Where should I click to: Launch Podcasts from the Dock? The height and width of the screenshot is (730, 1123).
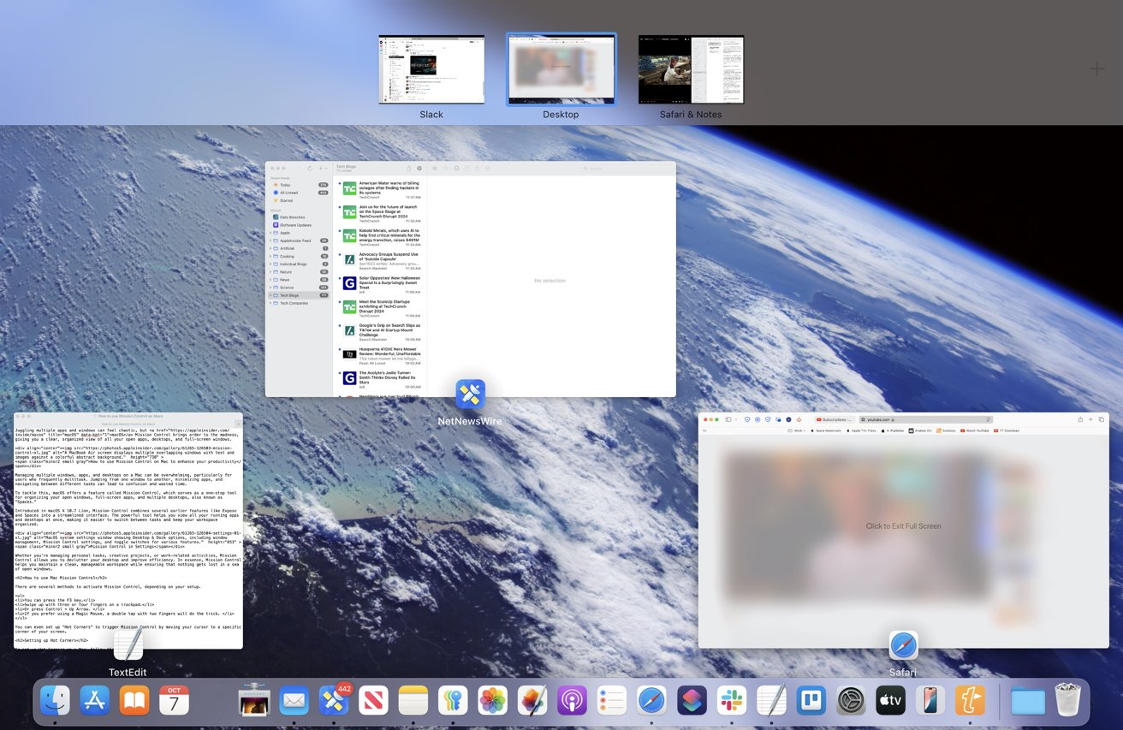pos(572,701)
